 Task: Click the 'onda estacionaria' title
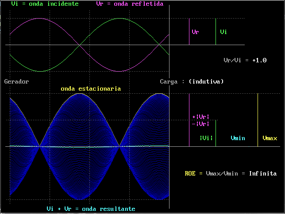[x=91, y=89]
